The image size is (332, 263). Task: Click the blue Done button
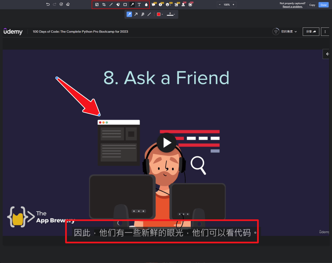tap(323, 5)
